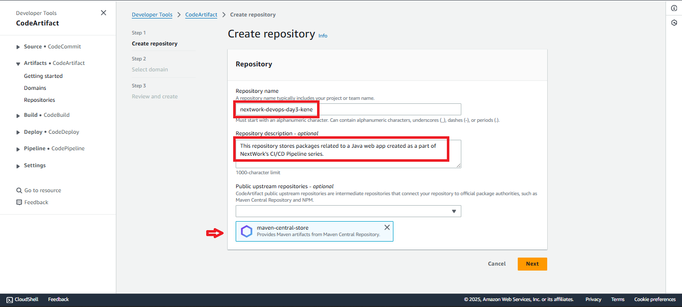682x307 pixels.
Task: Click the Step 1 Create repository label
Action: [154, 43]
